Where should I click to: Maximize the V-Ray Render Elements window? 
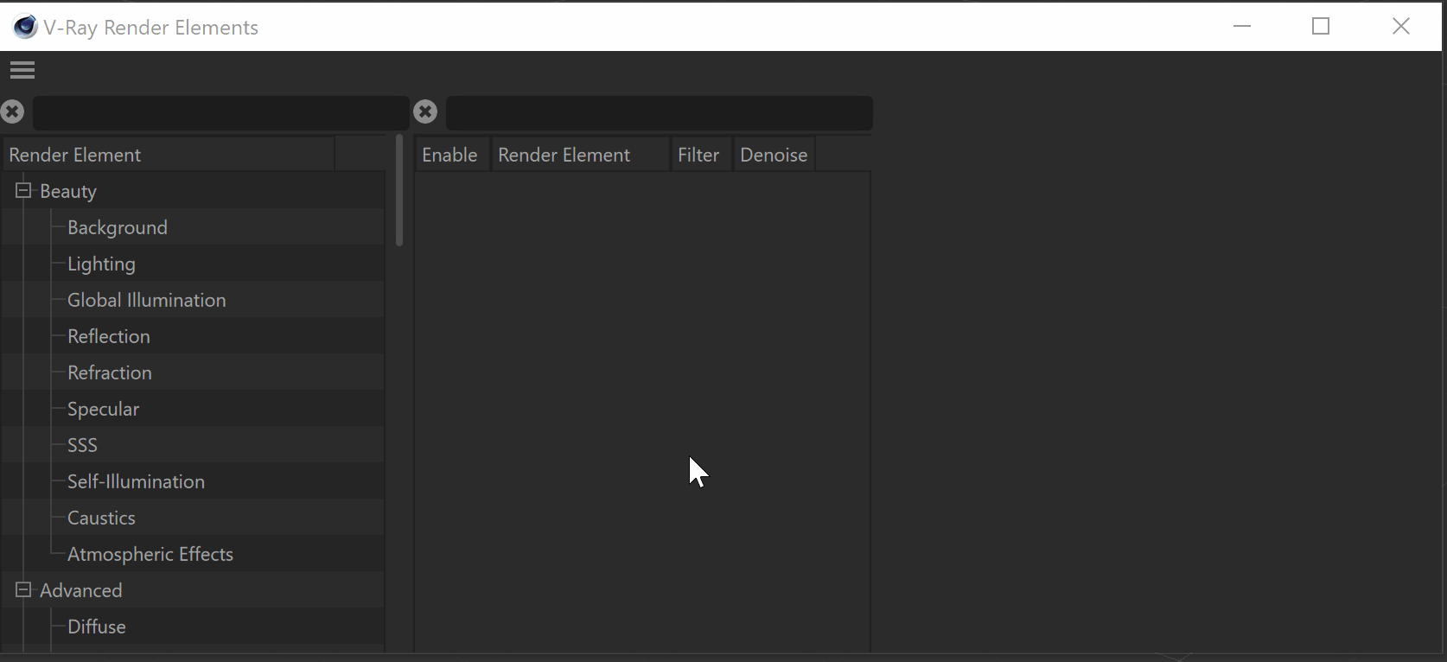click(x=1321, y=26)
